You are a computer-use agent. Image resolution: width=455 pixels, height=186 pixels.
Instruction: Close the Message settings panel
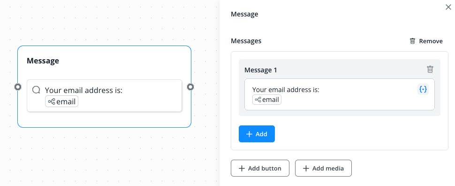[x=448, y=7]
